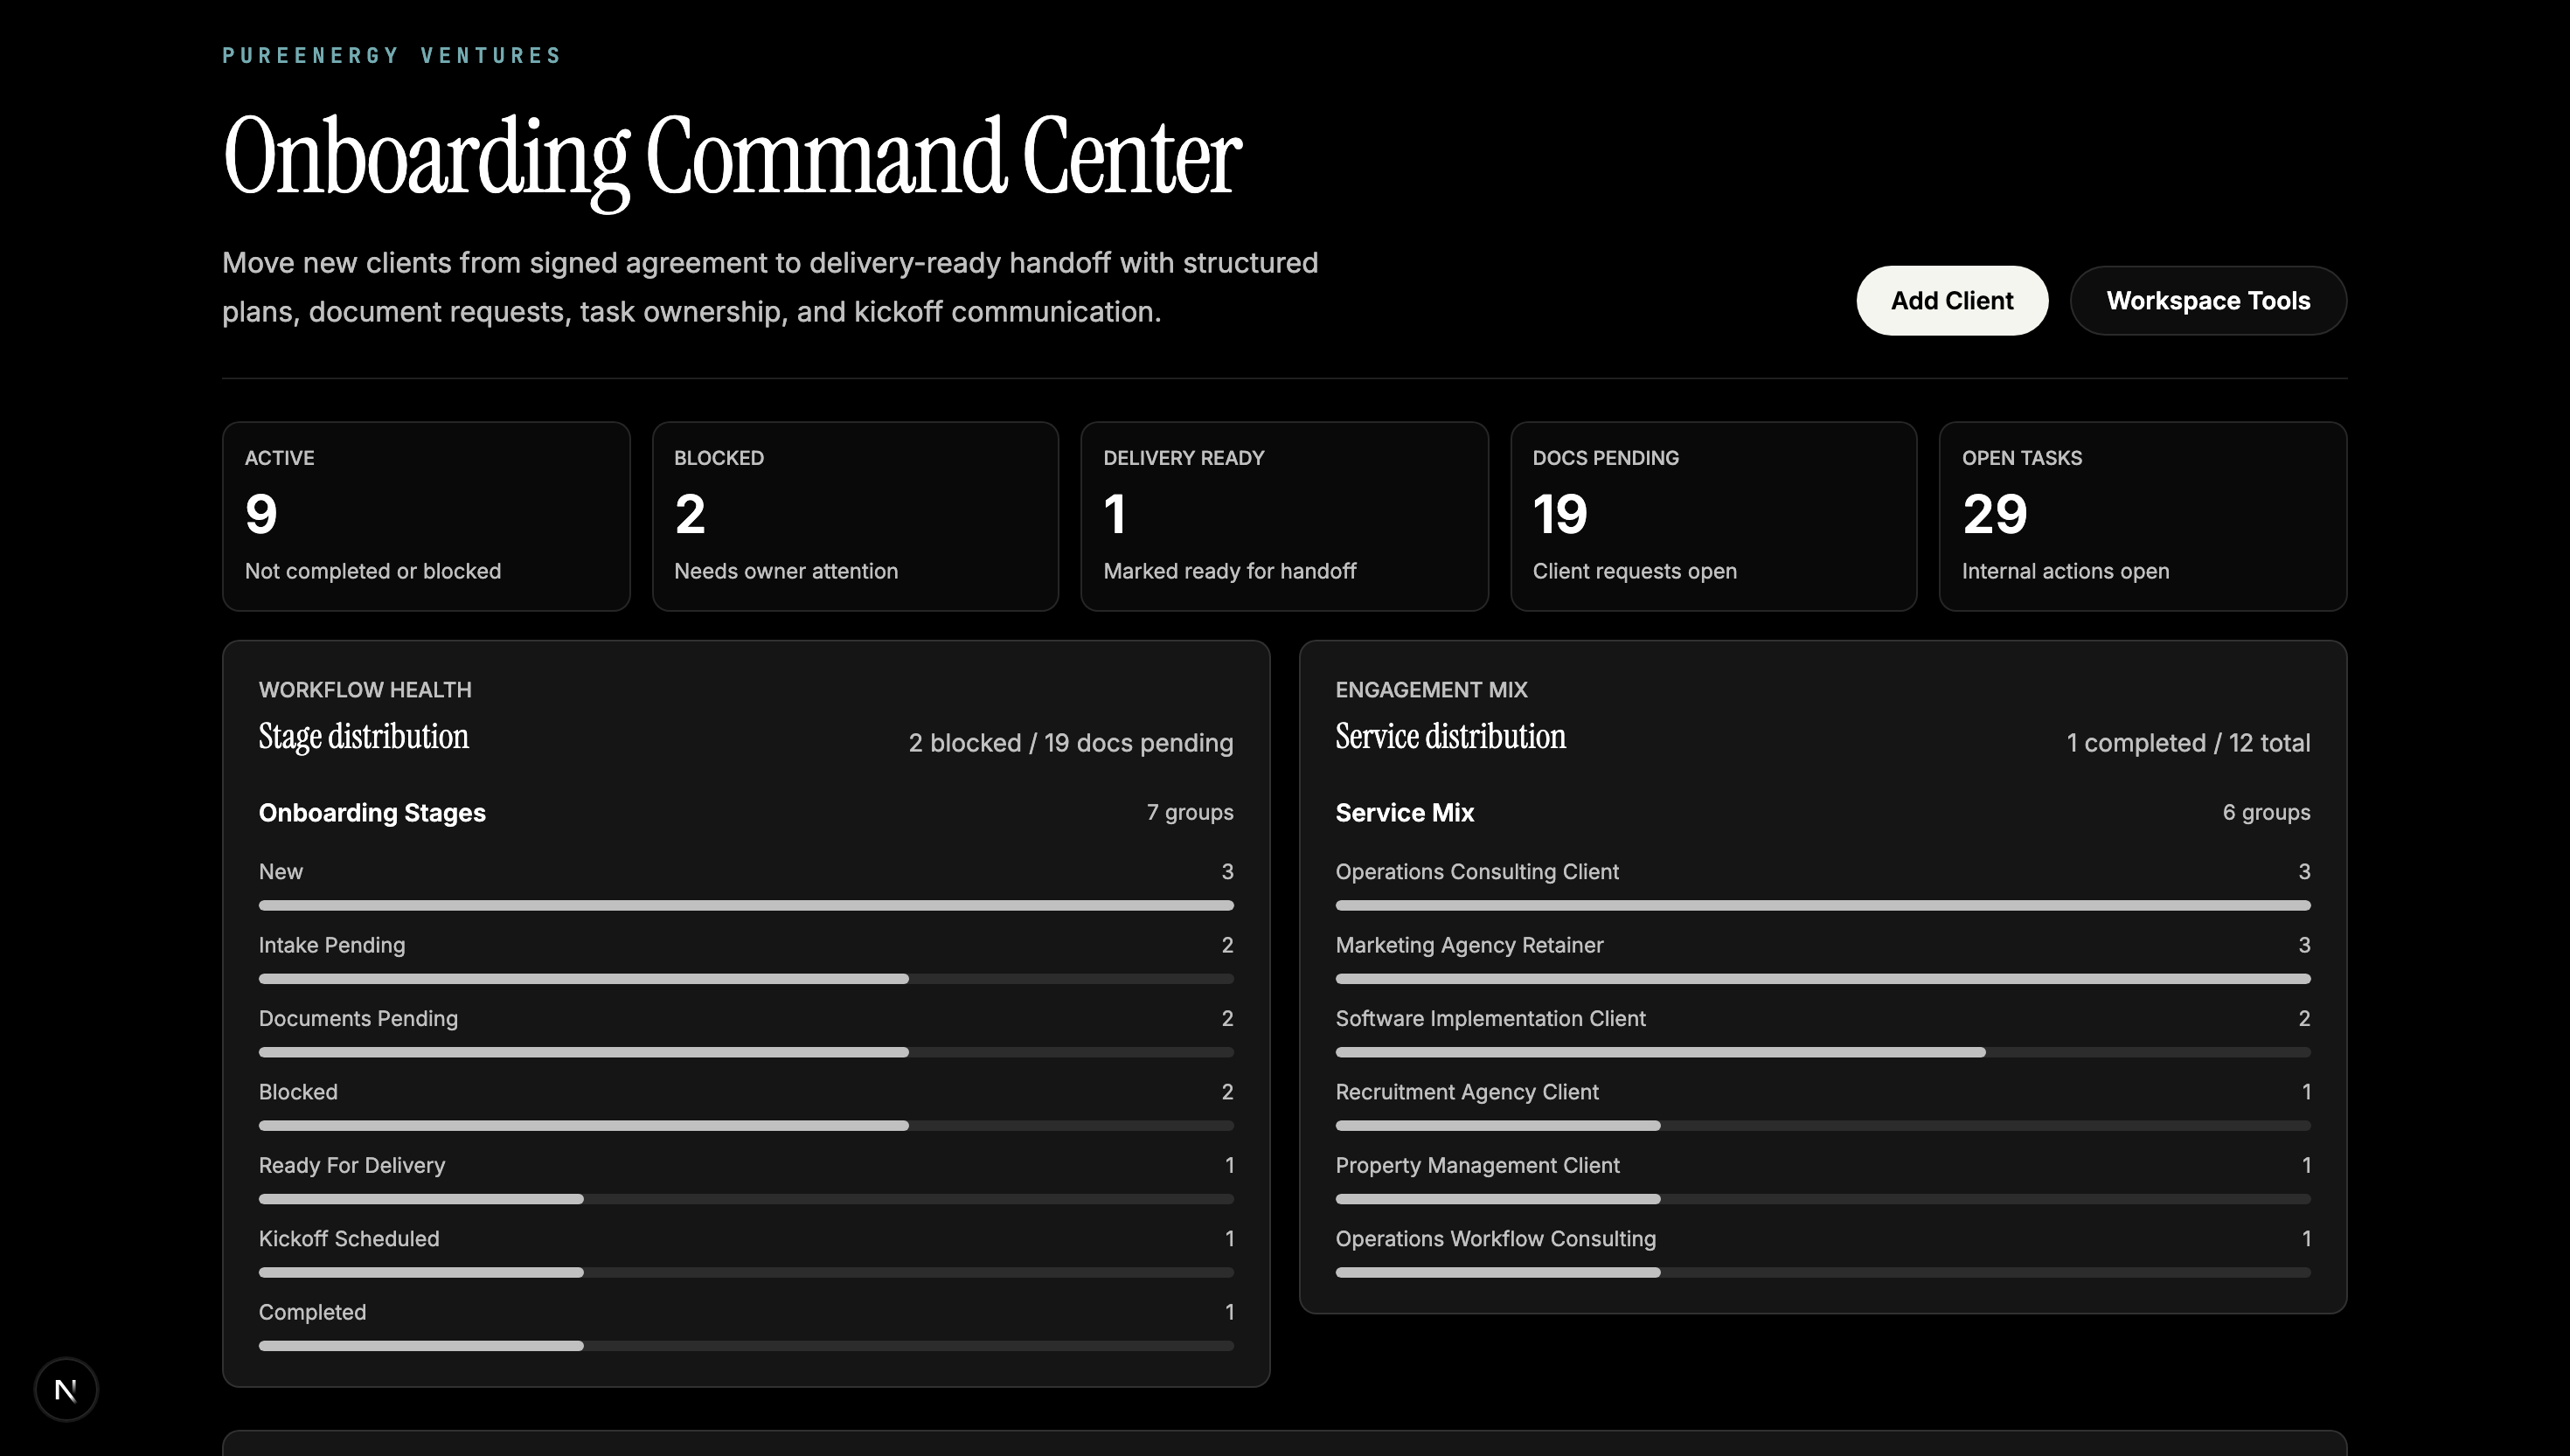The image size is (2570, 1456).
Task: Click 'Marketing Agency Retainer' label
Action: coord(1469,945)
